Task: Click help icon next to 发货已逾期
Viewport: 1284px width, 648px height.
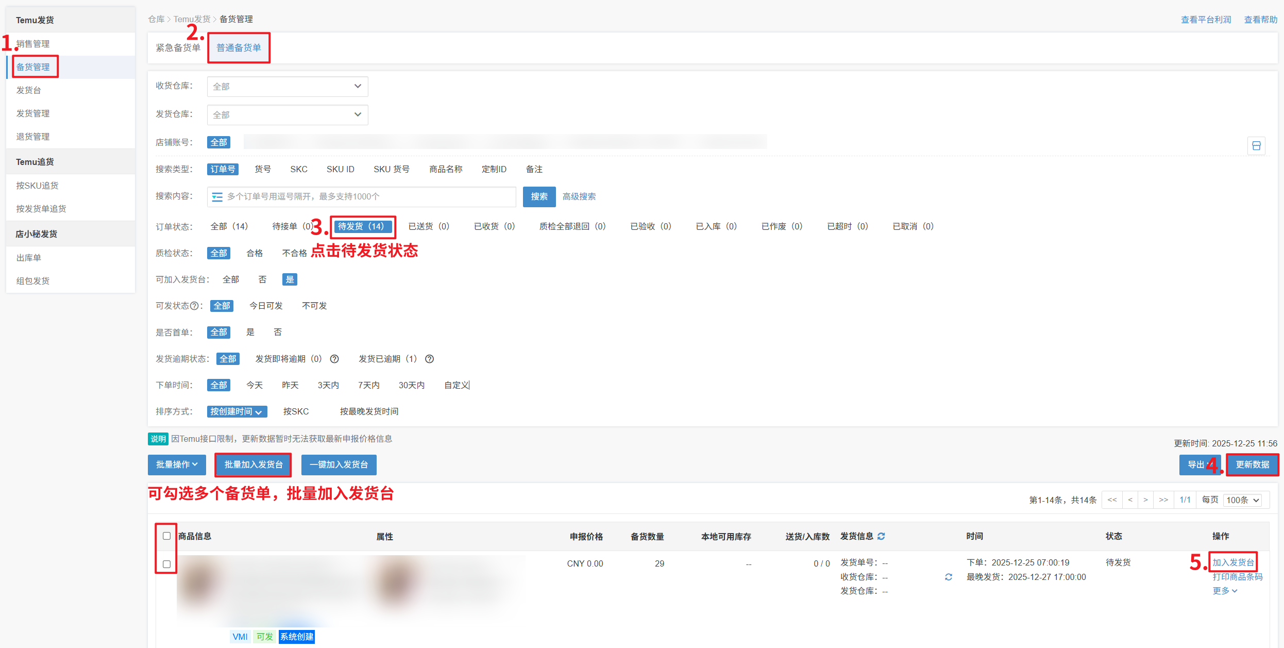Action: pos(429,359)
